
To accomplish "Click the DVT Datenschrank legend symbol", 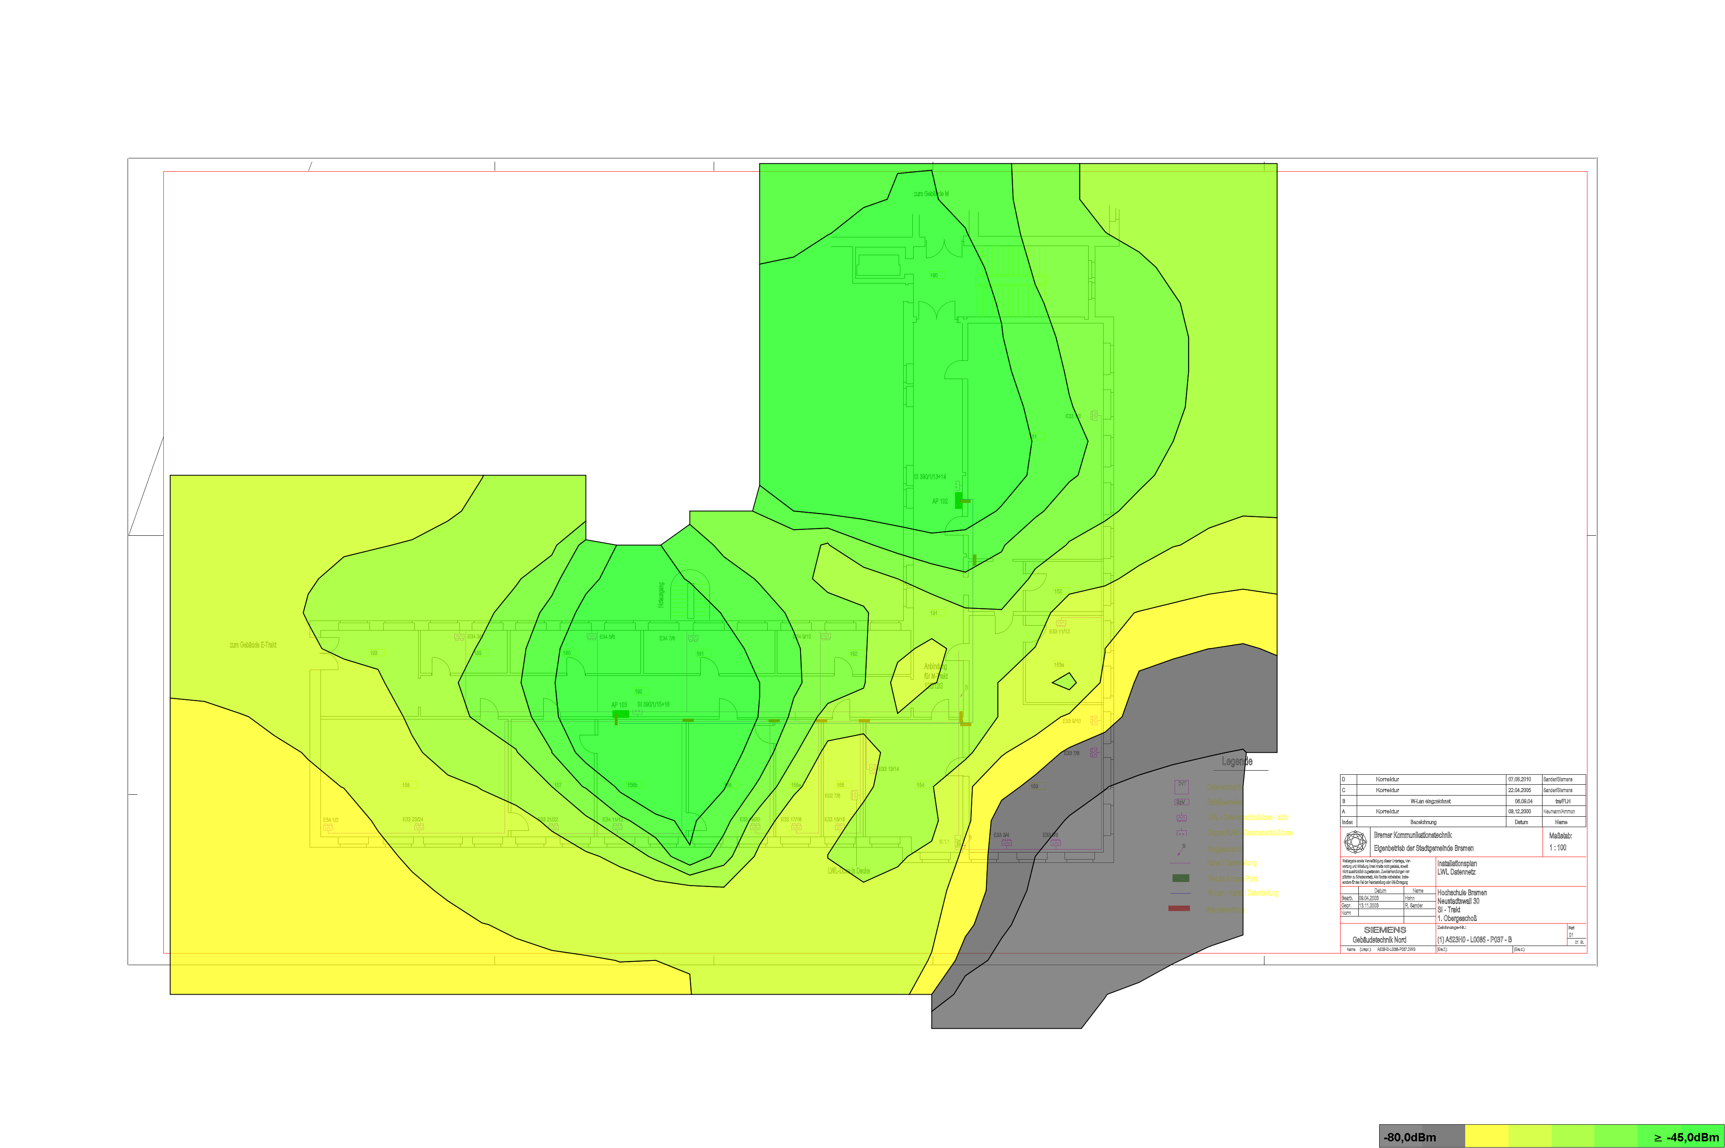I will 1181,787.
